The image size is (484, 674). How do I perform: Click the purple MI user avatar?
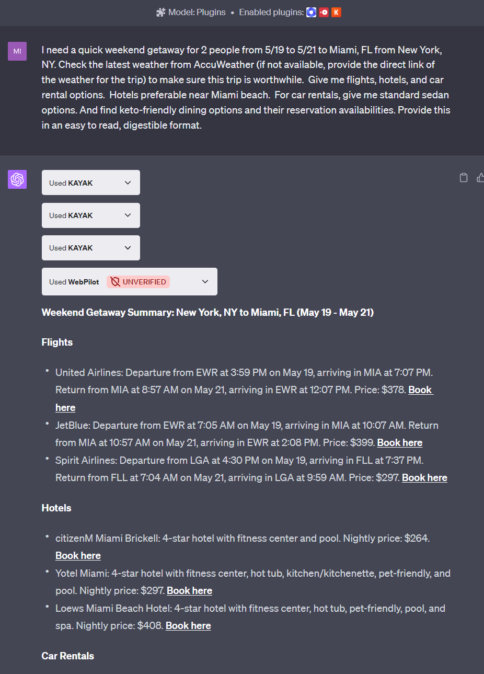(17, 51)
